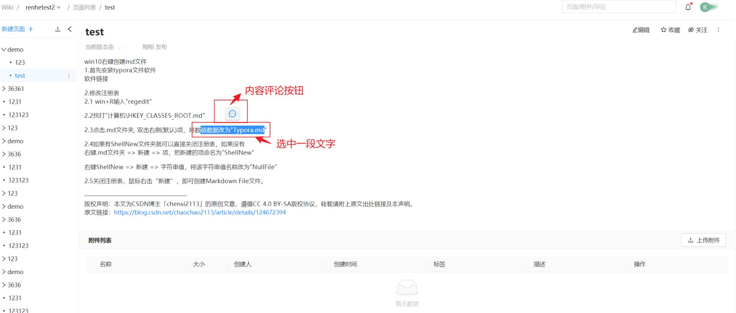
Task: Select the 123 page under demo
Action: [x=20, y=63]
